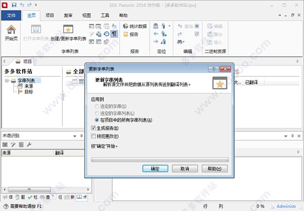This screenshot has height=211, width=304.
Task: Click the 编辑 icon in 二进制资源 group
Action: tap(210, 26)
